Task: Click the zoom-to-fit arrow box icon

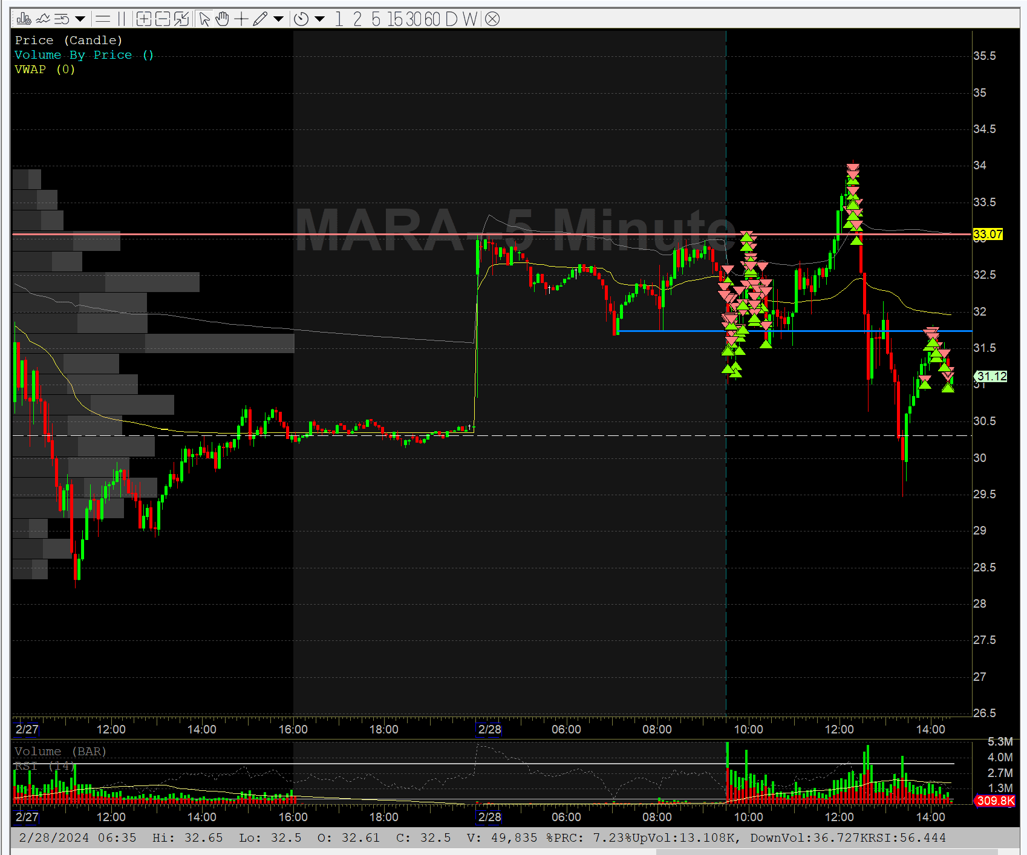Action: pos(181,19)
